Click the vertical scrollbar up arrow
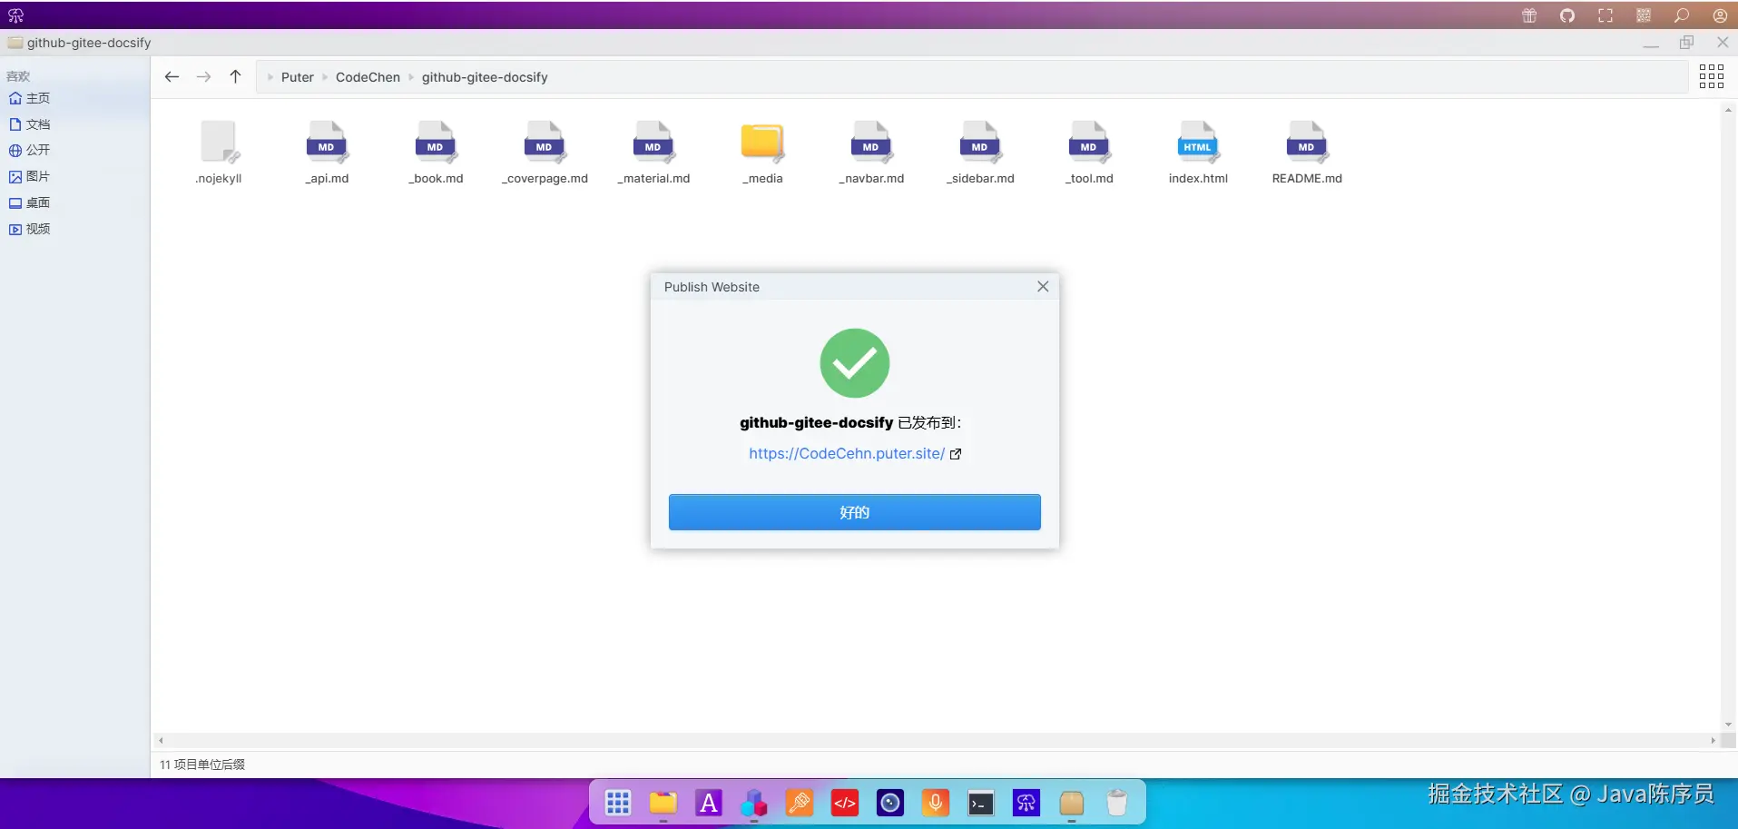This screenshot has width=1738, height=829. coord(1728,109)
